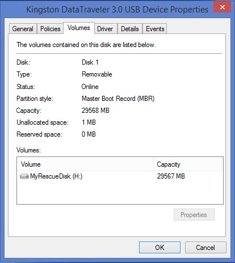
Task: Click the Master Boot Record (MBR) value
Action: pos(118,99)
